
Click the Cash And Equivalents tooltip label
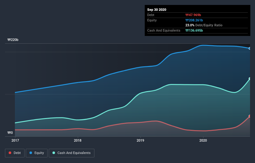point(164,30)
